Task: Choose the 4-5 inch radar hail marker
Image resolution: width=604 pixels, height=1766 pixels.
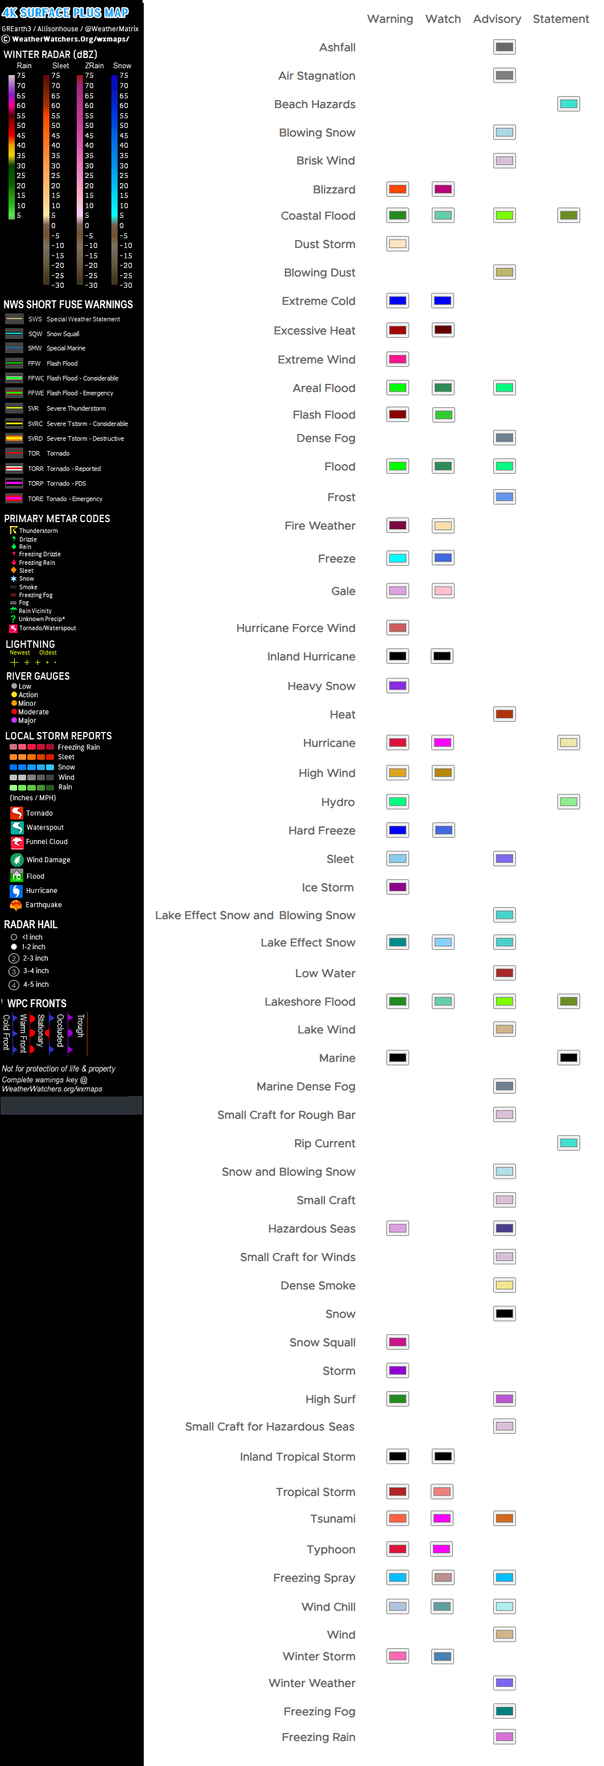Action: (x=14, y=985)
